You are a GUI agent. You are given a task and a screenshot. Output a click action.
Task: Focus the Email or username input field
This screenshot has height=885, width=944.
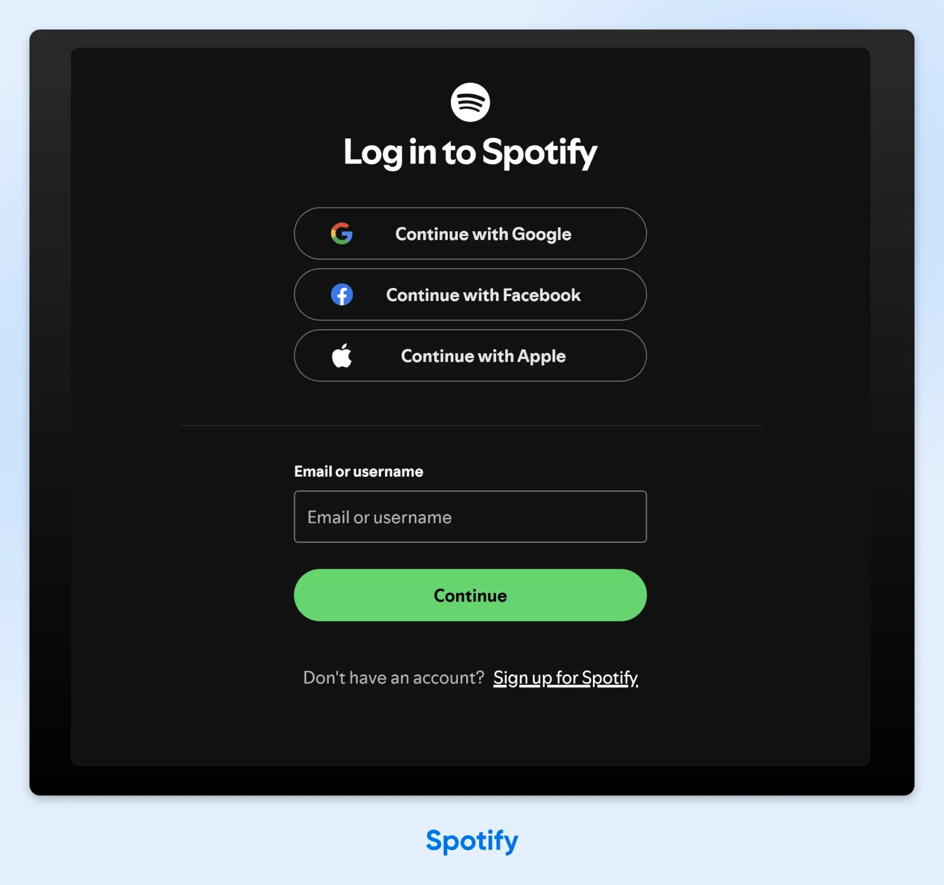[x=470, y=517]
